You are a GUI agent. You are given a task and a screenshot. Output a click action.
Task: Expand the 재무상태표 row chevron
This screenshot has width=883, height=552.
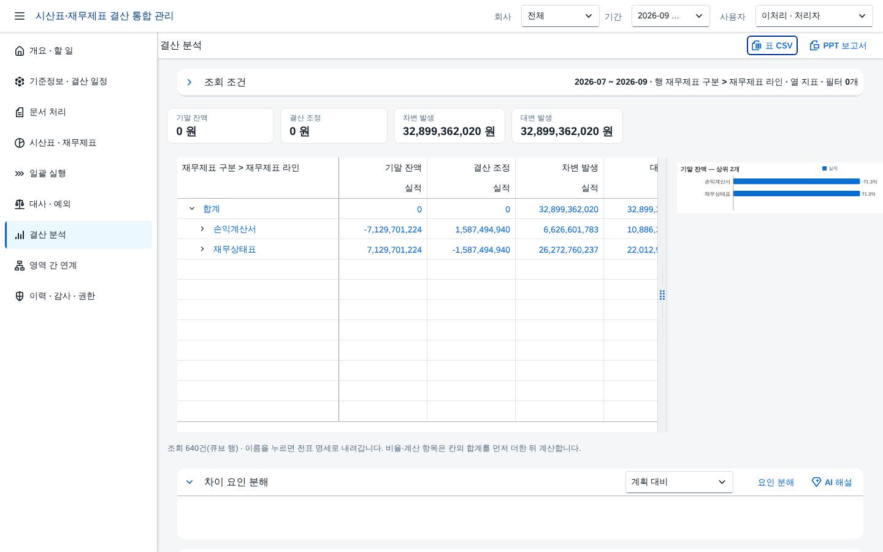tap(202, 249)
